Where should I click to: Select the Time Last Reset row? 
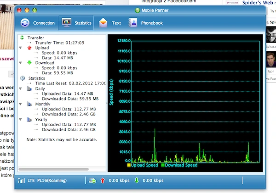(70, 83)
